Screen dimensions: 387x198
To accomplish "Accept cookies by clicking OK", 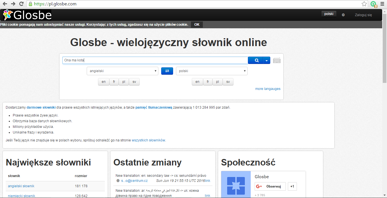I will point(197,24).
